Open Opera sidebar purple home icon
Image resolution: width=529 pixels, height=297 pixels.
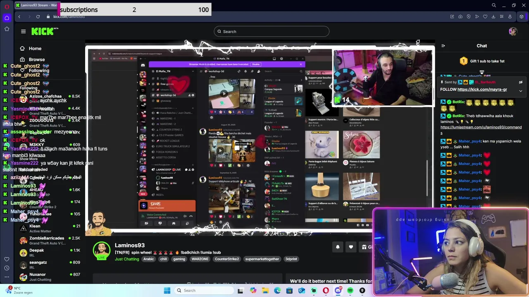(7, 18)
